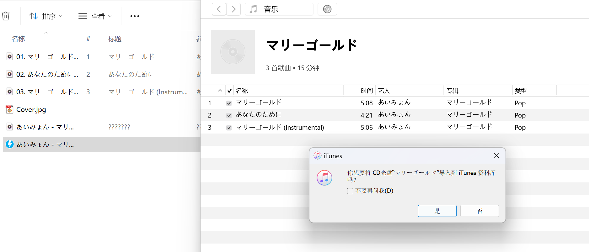The width and height of the screenshot is (589, 252).
Task: Click the blank album artwork thumbnail
Action: coord(233,52)
